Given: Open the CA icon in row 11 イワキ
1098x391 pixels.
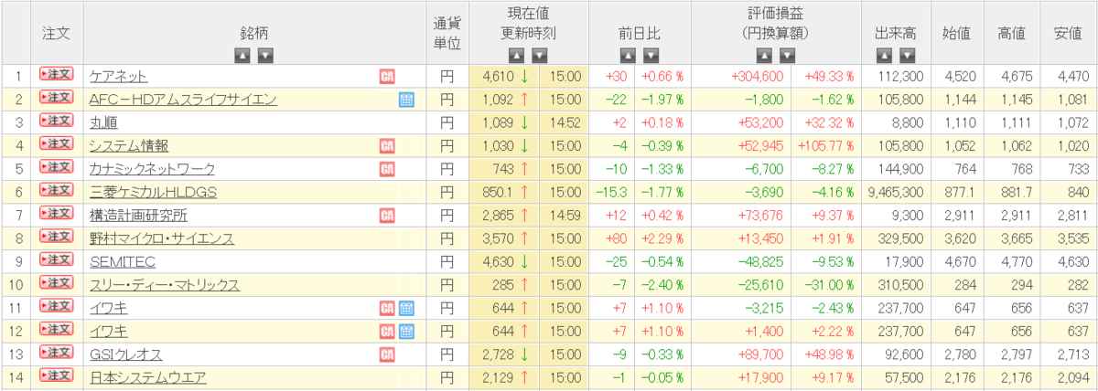Looking at the screenshot, I should point(387,308).
